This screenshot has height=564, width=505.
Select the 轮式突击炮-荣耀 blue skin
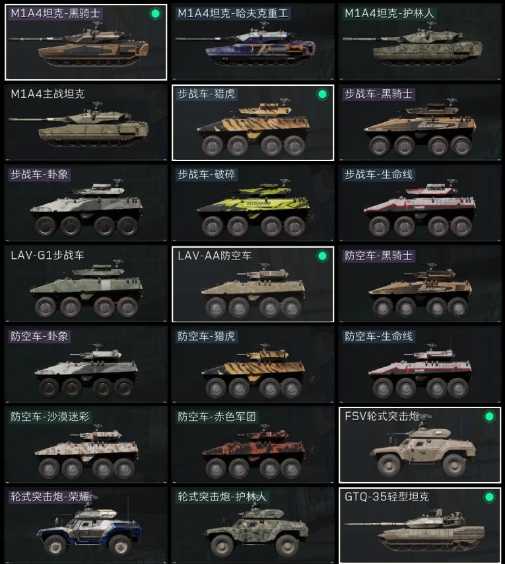click(86, 526)
